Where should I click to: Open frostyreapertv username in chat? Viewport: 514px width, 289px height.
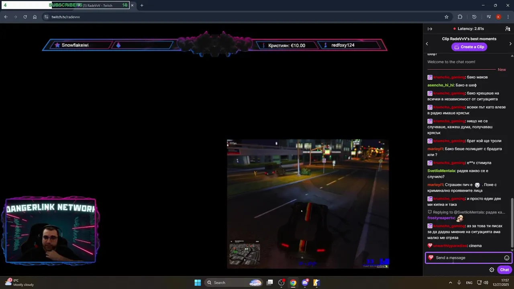[x=441, y=218]
